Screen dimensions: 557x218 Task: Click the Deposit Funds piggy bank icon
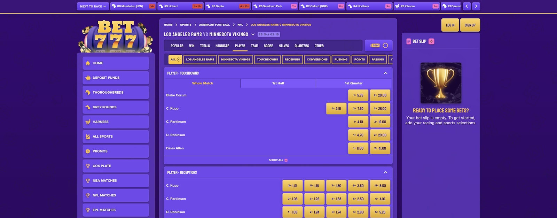88,78
